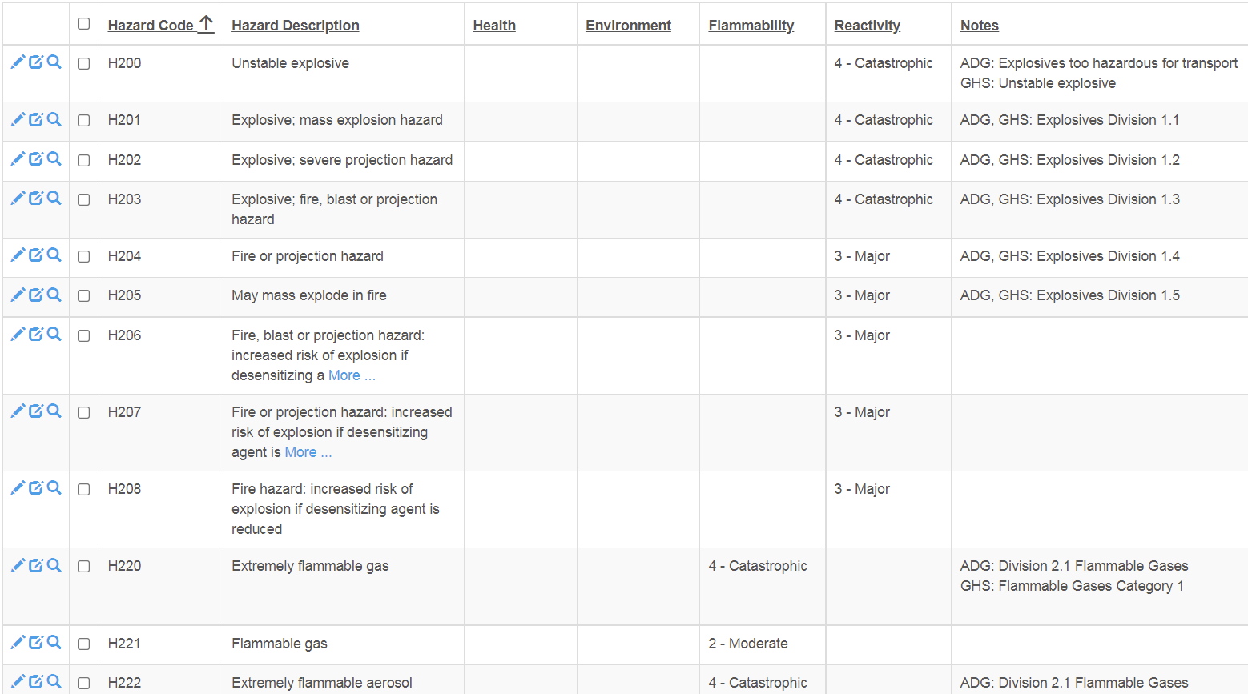Sort by the Hazard Code column header

[151, 26]
